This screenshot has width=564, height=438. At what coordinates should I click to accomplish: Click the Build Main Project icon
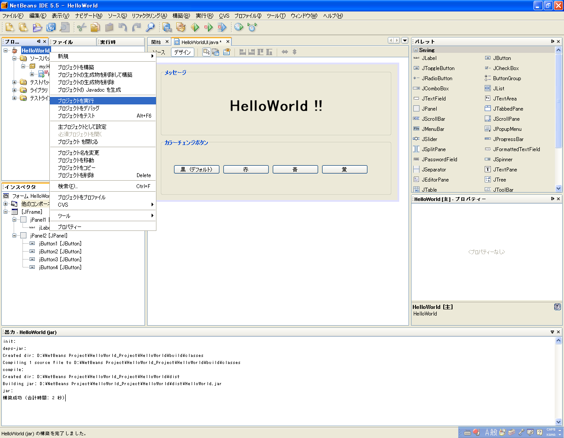[x=167, y=27]
